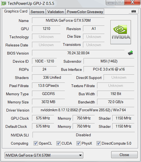Click the Name field showing GTX 570M
This screenshot has height=162, width=141.
68,20
